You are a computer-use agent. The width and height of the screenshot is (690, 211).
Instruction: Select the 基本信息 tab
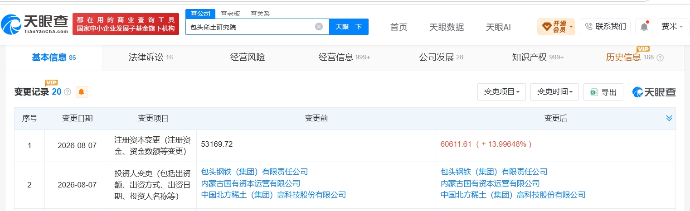(x=53, y=58)
